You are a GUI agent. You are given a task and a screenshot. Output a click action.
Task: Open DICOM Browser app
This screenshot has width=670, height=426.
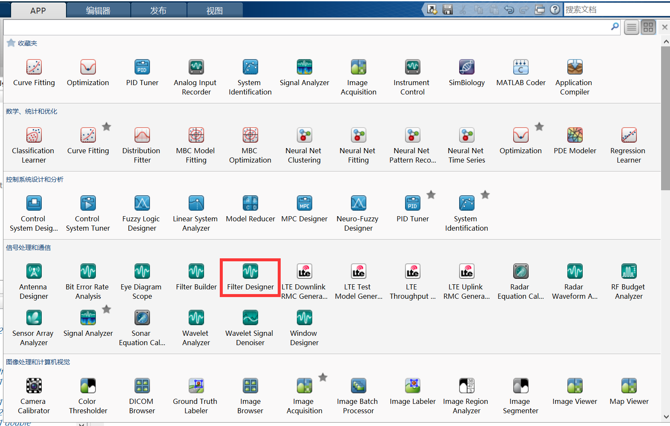click(142, 396)
